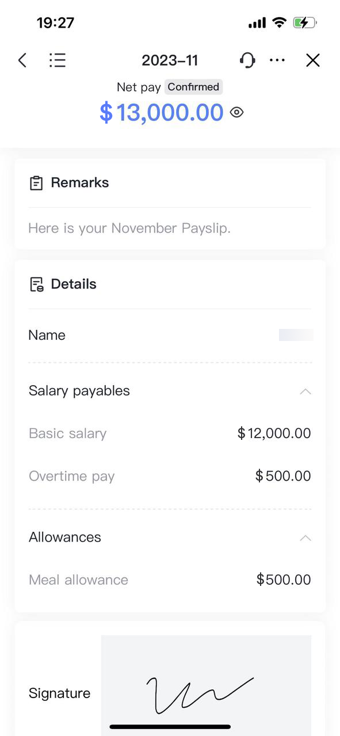The image size is (340, 736).
Task: Open the payslip list icon
Action: [58, 60]
